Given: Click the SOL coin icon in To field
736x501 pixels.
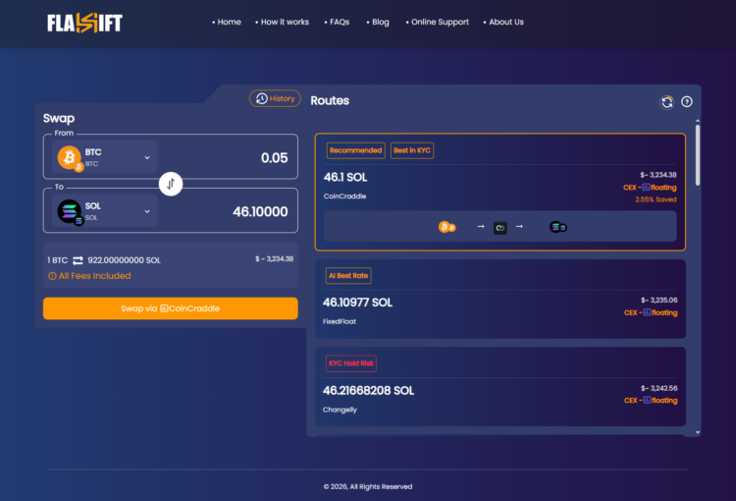Looking at the screenshot, I should (70, 211).
